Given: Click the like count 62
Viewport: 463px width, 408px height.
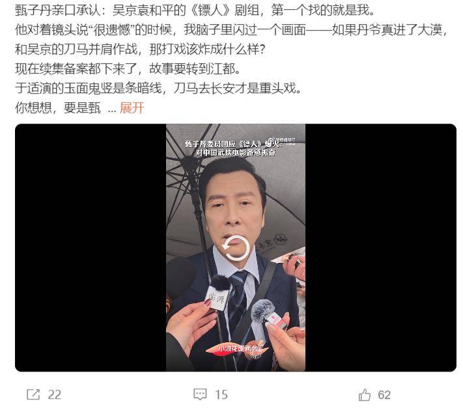Looking at the screenshot, I should (384, 395).
